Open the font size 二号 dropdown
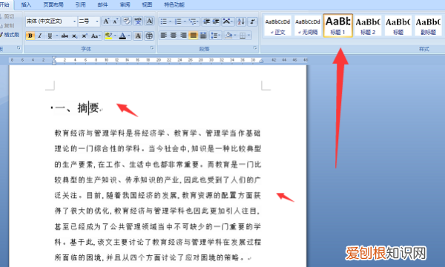This screenshot has height=267, width=445. click(97, 22)
